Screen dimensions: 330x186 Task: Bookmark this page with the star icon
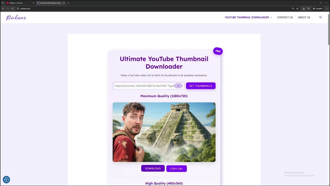297,9
